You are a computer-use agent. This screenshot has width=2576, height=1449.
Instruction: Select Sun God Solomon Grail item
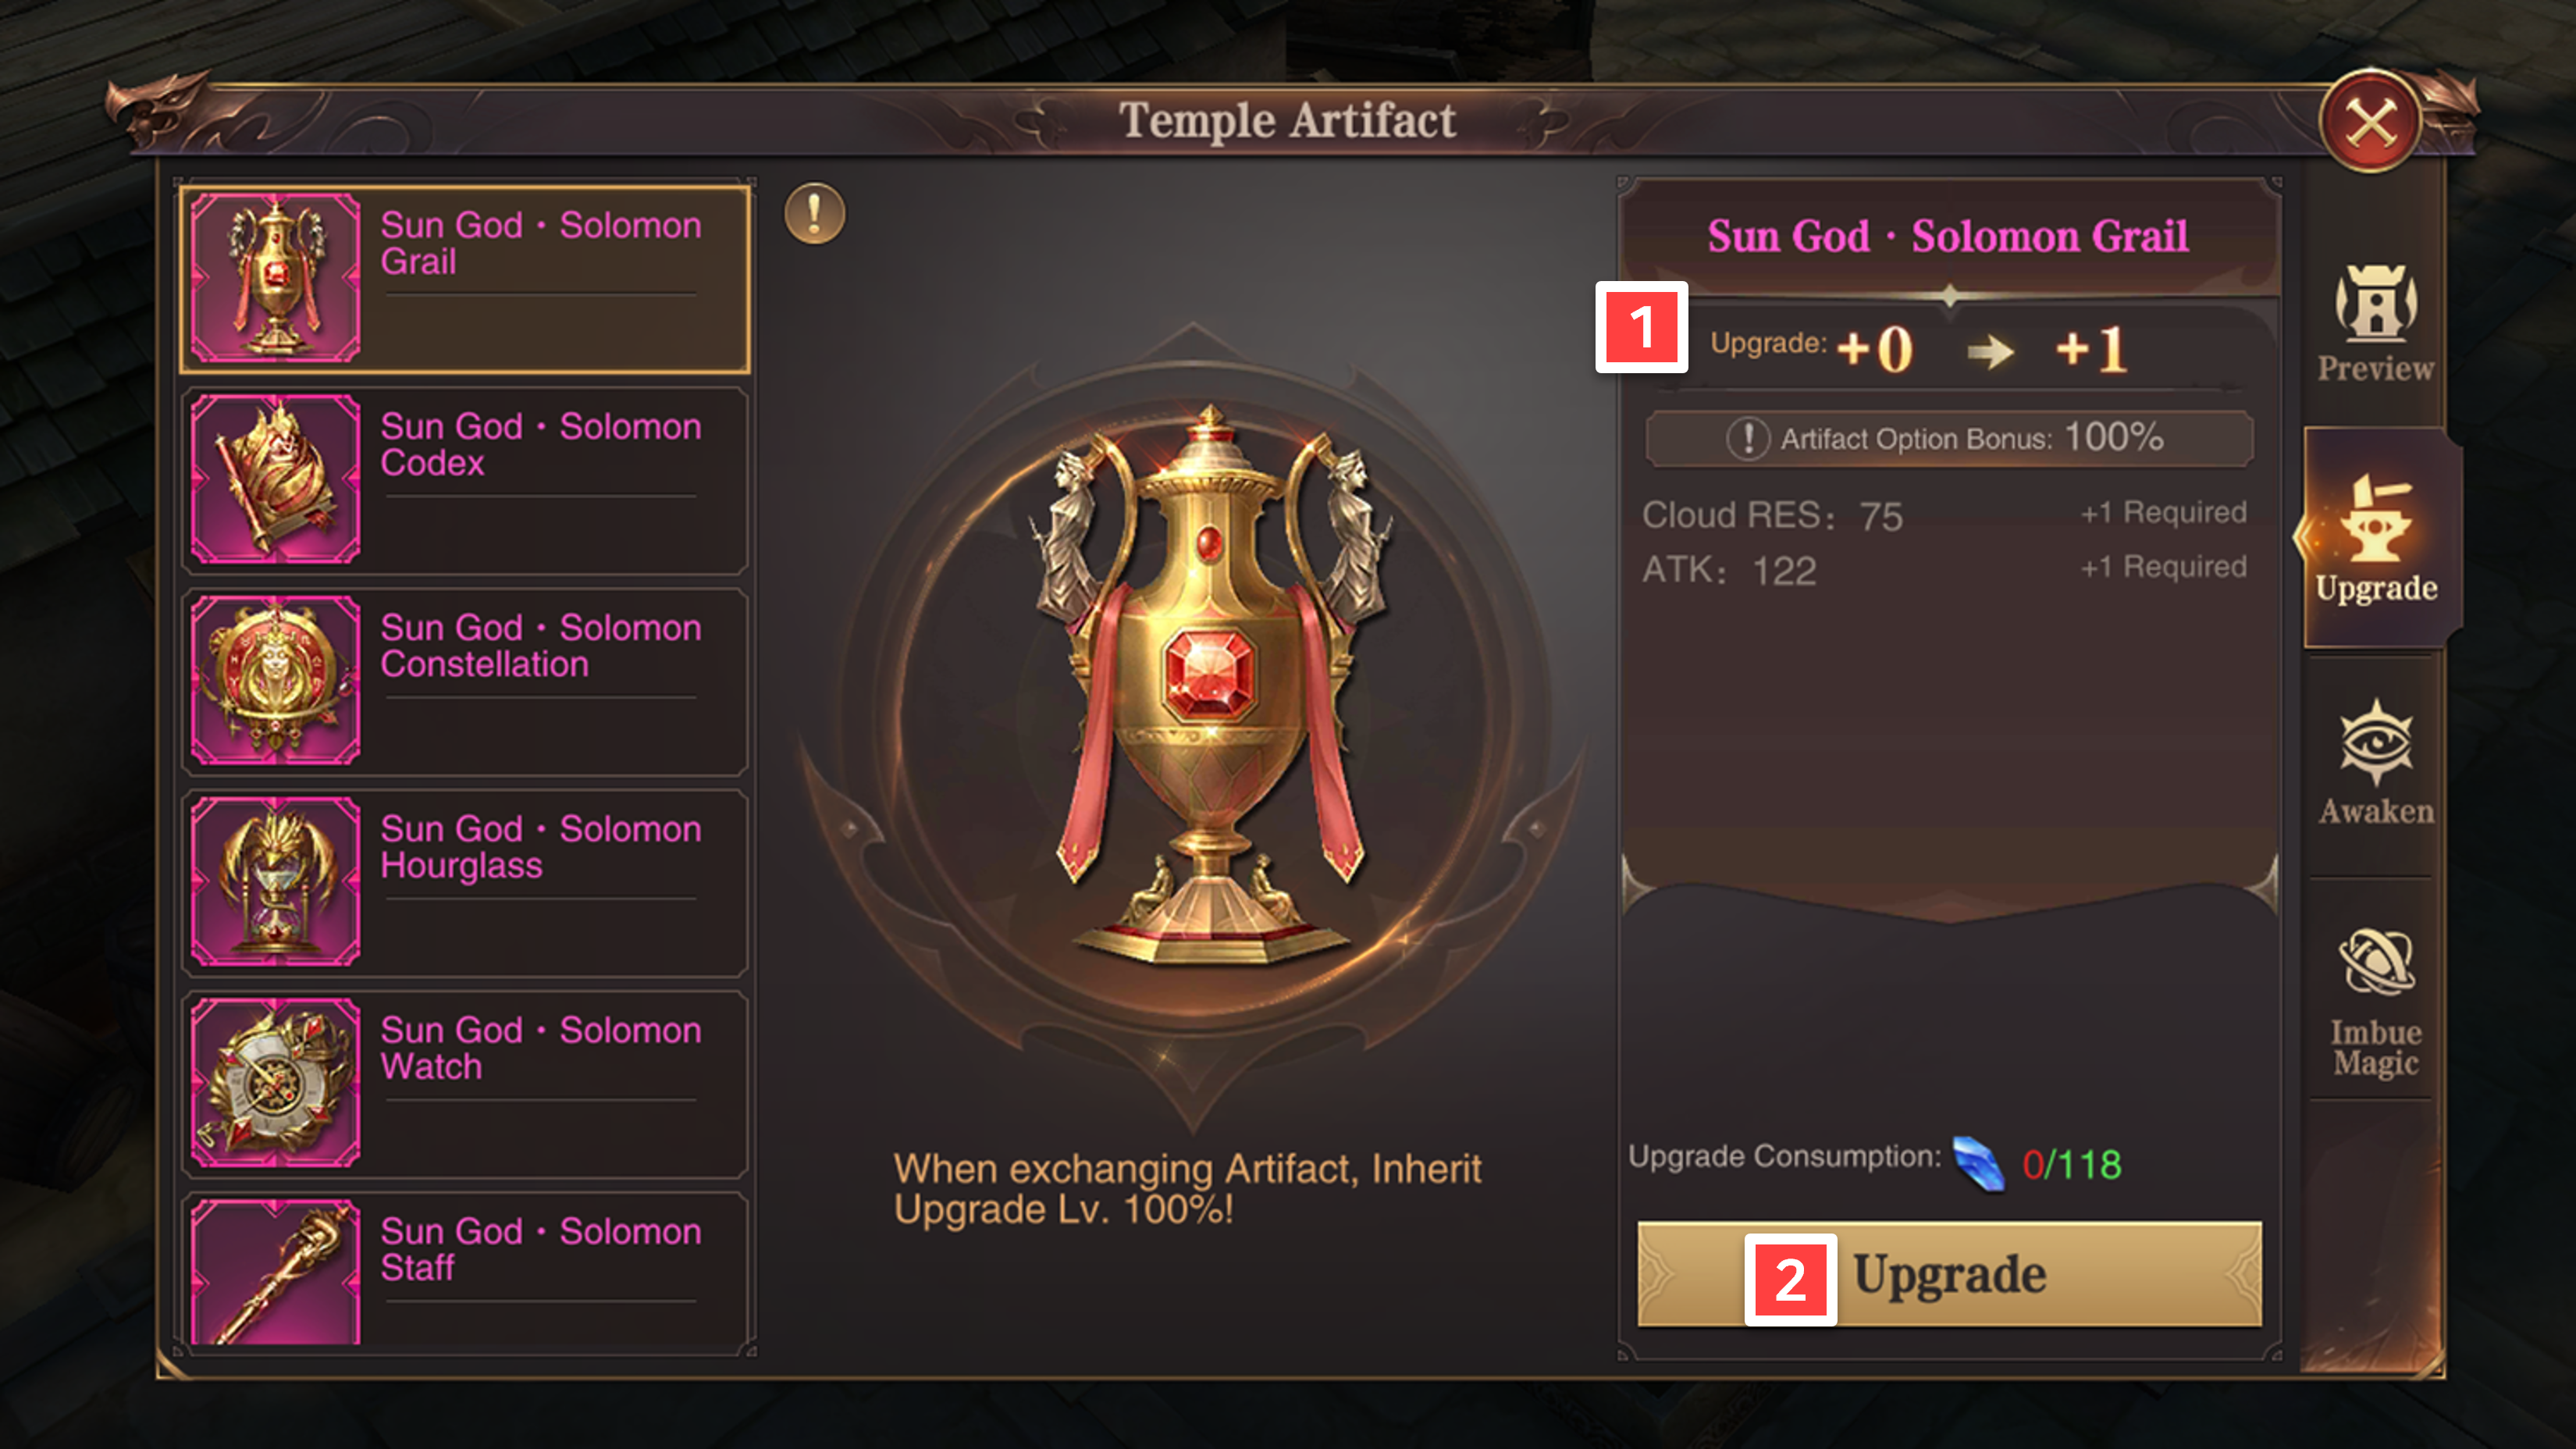[x=464, y=278]
